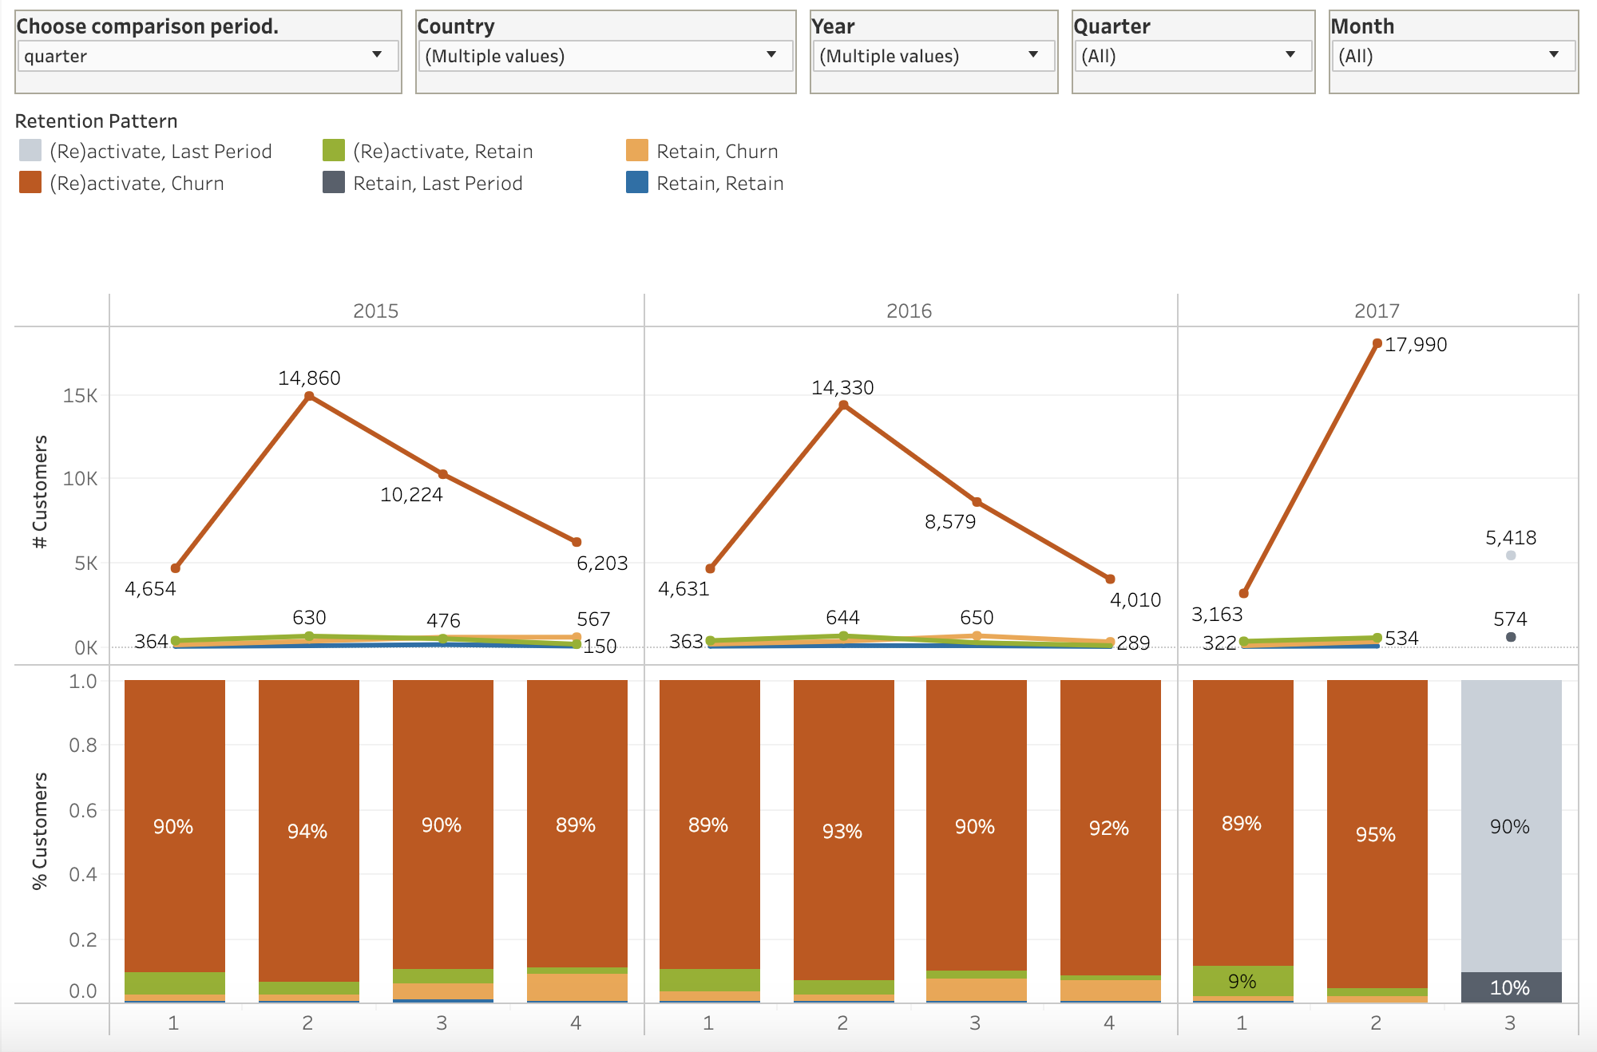This screenshot has height=1052, width=1597.
Task: Select the 4,654 data point in 2015 Q1
Action: click(x=176, y=568)
